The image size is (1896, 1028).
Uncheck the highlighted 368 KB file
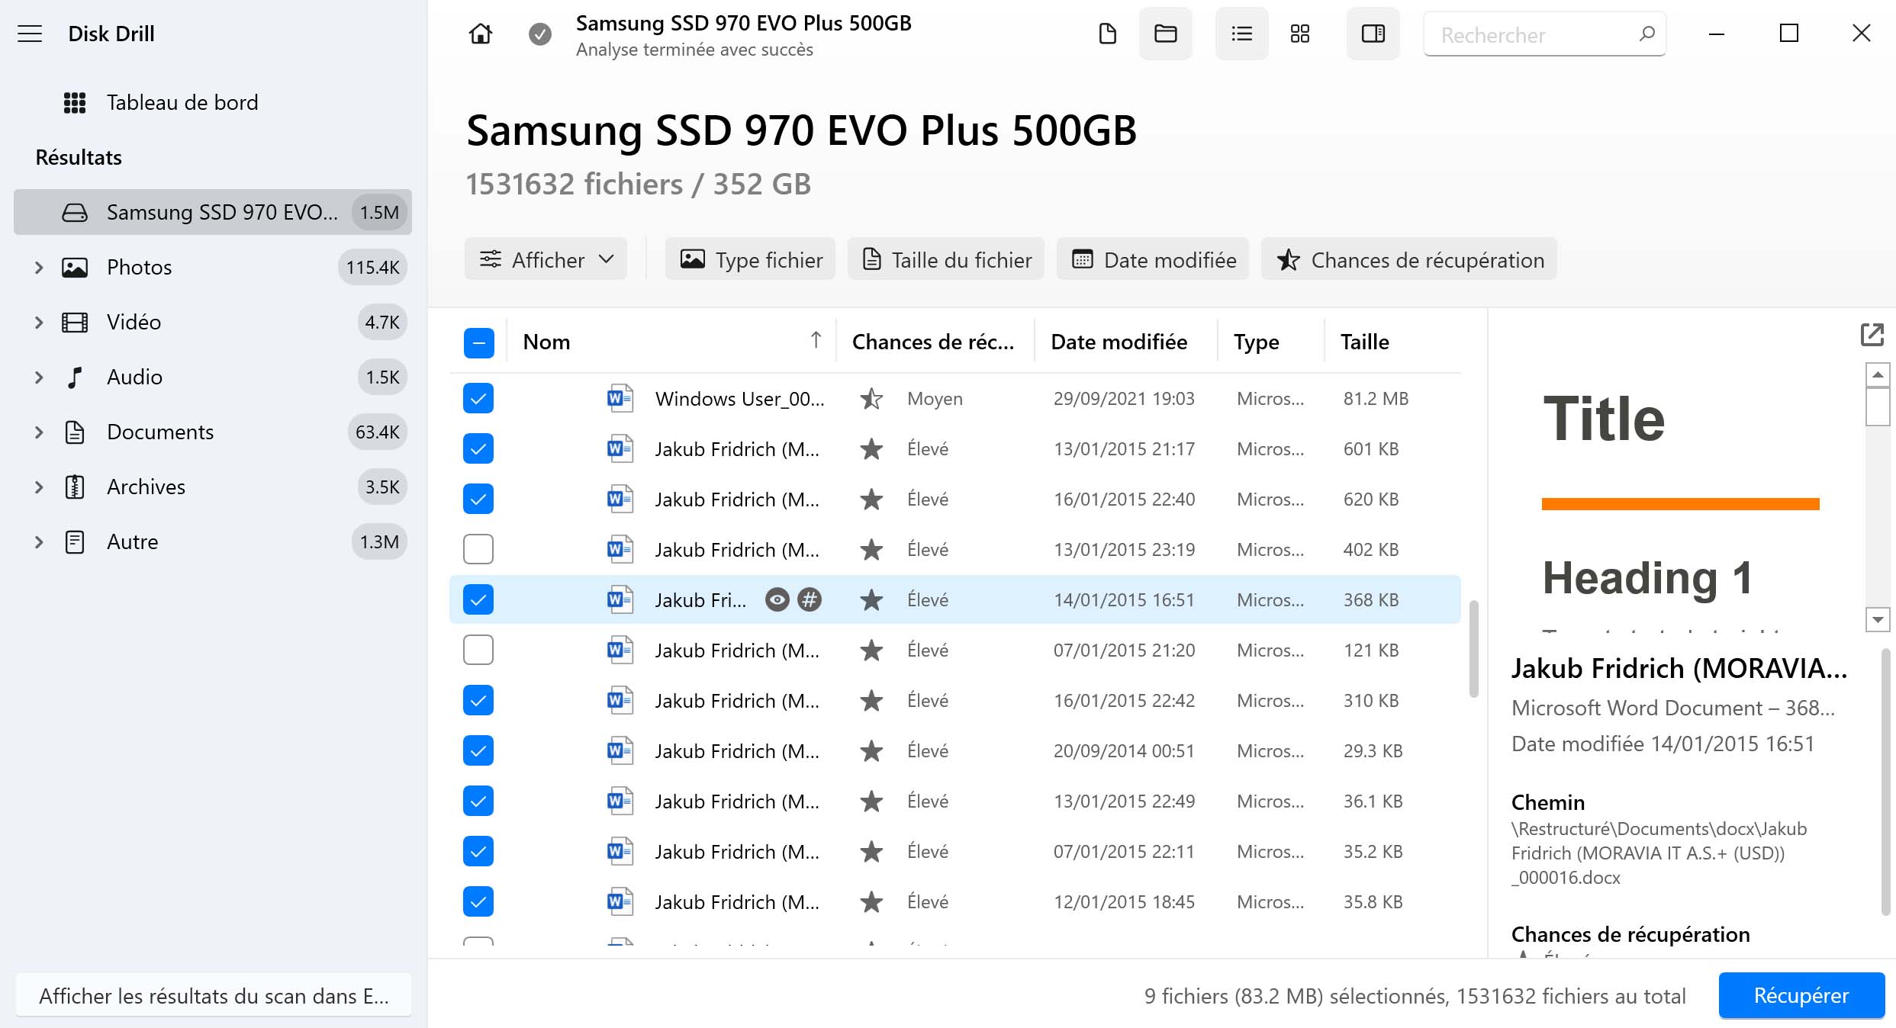(478, 600)
